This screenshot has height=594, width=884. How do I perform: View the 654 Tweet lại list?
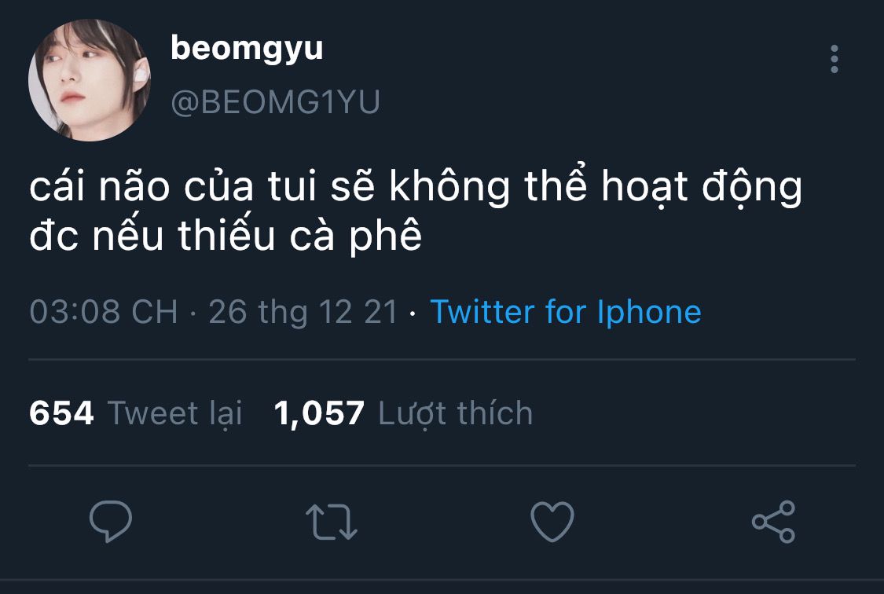pyautogui.click(x=135, y=413)
